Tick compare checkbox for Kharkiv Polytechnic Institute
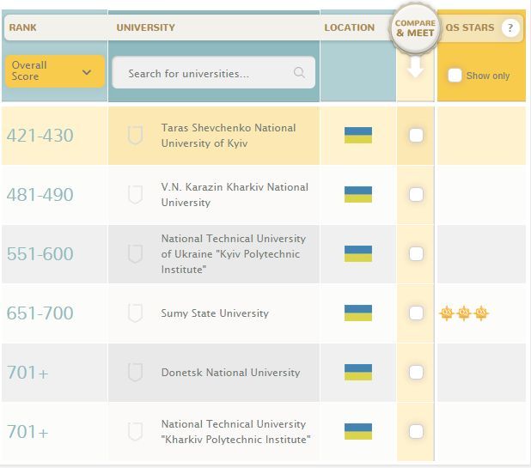531x468 pixels. (x=416, y=431)
